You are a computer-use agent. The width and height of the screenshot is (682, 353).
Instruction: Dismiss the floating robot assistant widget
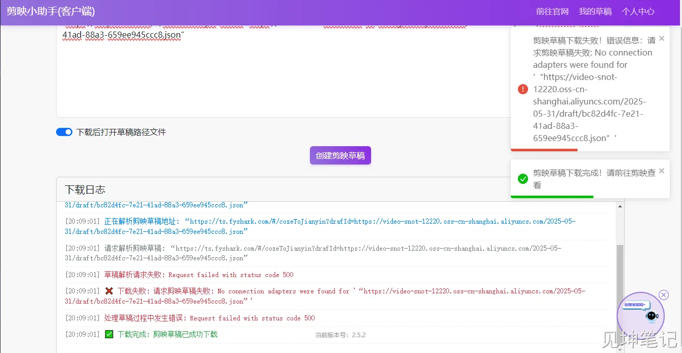[663, 295]
